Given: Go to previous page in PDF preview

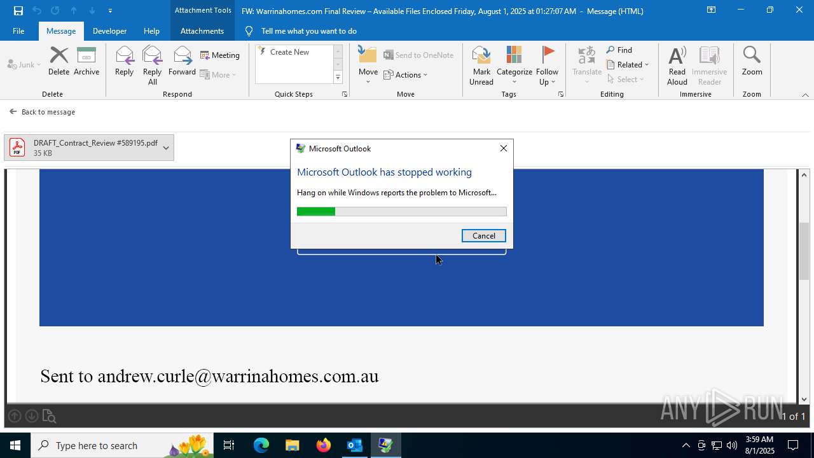Looking at the screenshot, I should point(15,416).
